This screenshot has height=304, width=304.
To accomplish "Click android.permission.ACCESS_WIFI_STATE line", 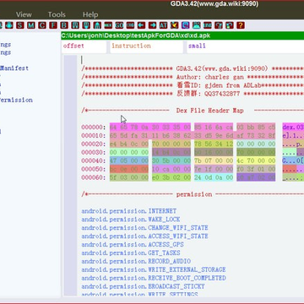I will [144, 236].
